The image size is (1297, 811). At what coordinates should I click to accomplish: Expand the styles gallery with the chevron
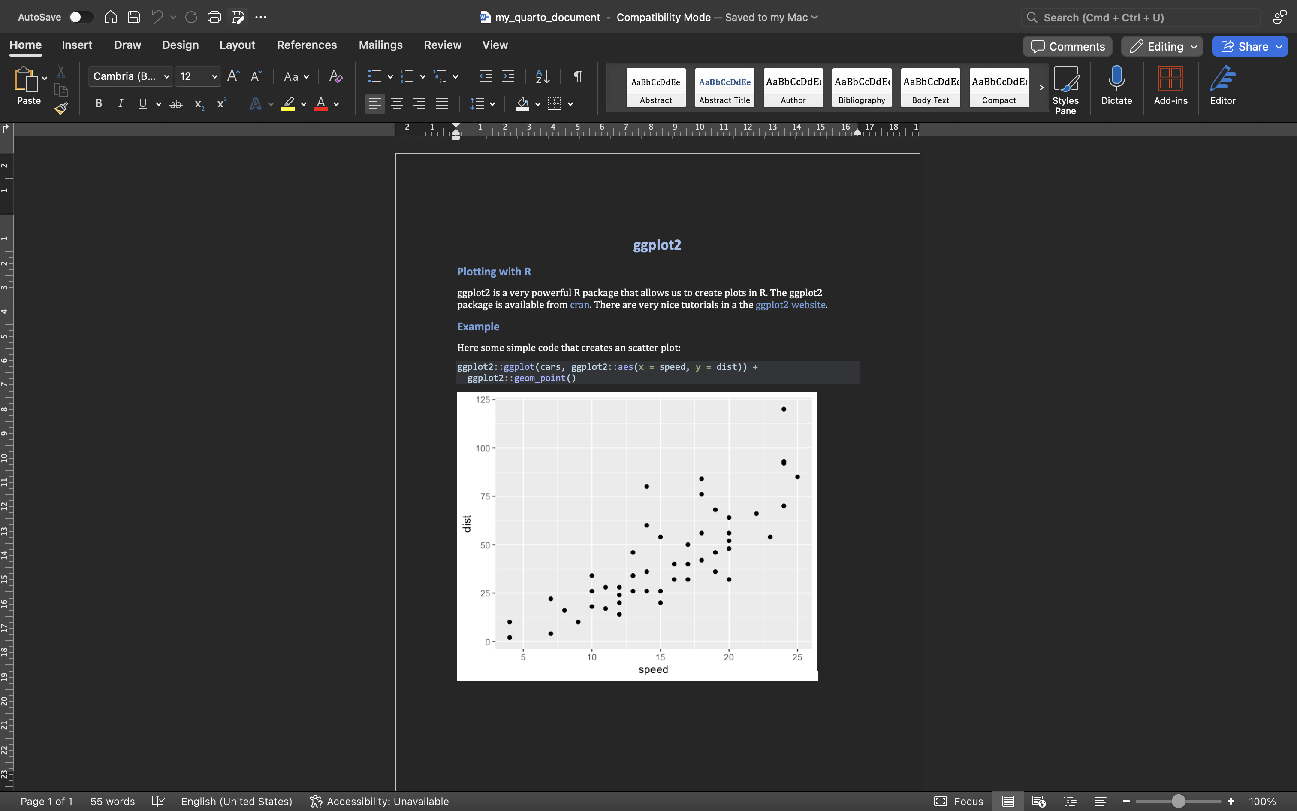(x=1041, y=87)
